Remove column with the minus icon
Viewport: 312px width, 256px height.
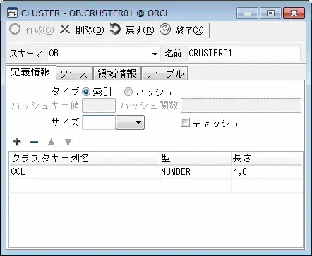click(34, 142)
